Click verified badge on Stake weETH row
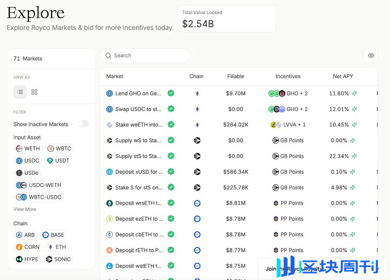 pos(171,125)
